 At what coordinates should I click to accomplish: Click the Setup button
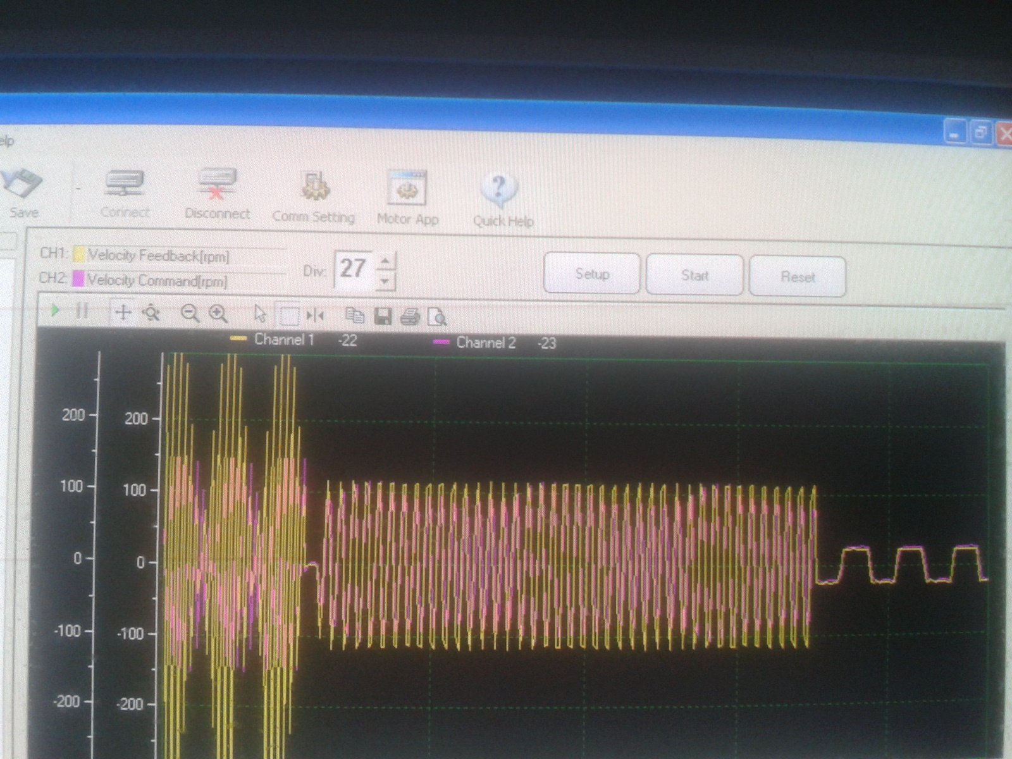[x=592, y=274]
